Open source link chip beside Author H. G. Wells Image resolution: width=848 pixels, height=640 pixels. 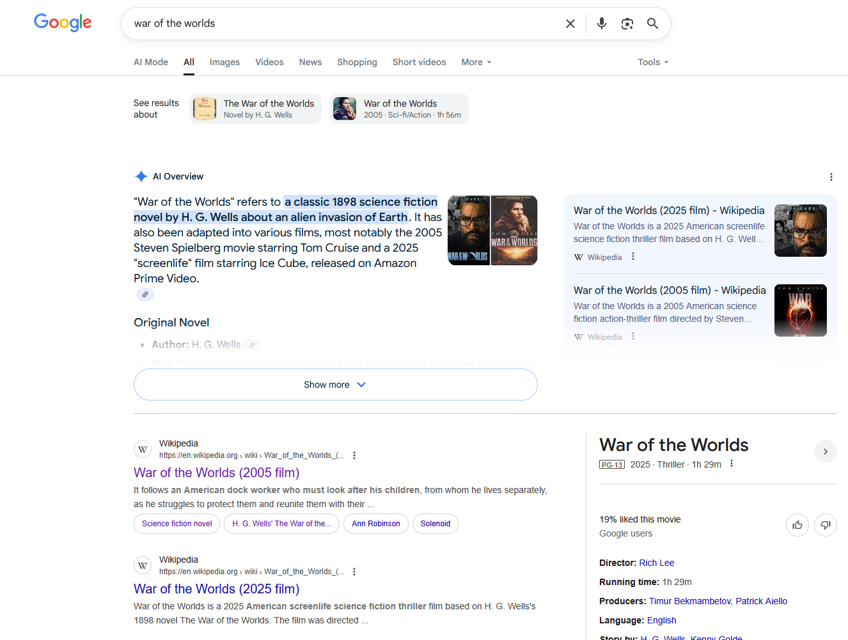point(252,345)
